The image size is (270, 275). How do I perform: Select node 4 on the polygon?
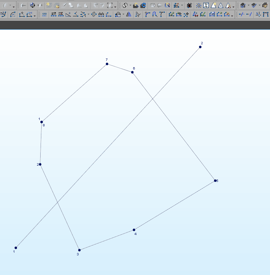click(x=134, y=230)
